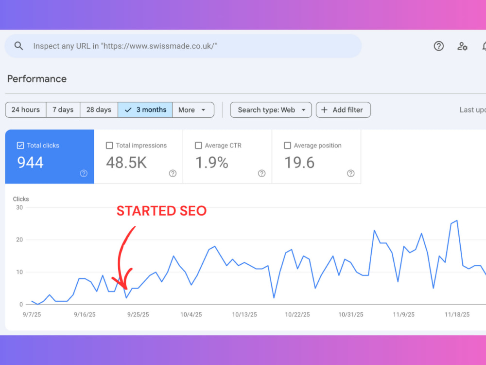
Task: Uncheck the Total clicks checkbox
Action: click(x=20, y=145)
